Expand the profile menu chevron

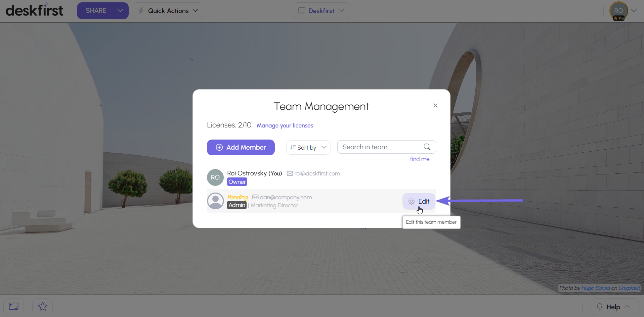tap(634, 11)
